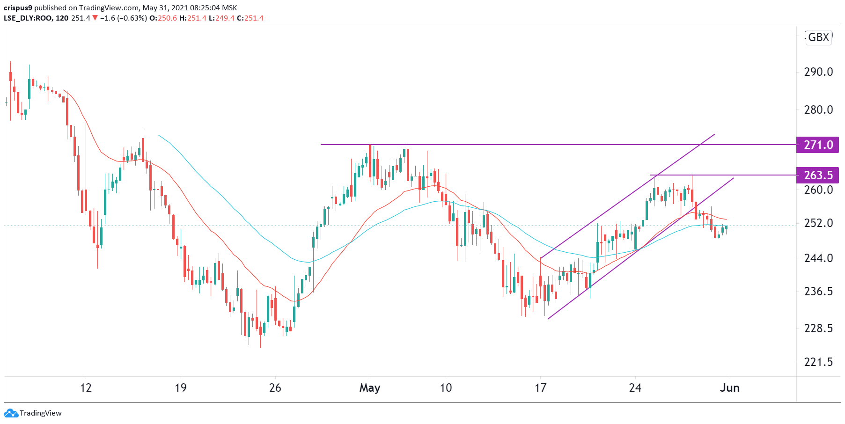Click the 12 date label on time axis
Image resolution: width=845 pixels, height=424 pixels.
pos(86,388)
